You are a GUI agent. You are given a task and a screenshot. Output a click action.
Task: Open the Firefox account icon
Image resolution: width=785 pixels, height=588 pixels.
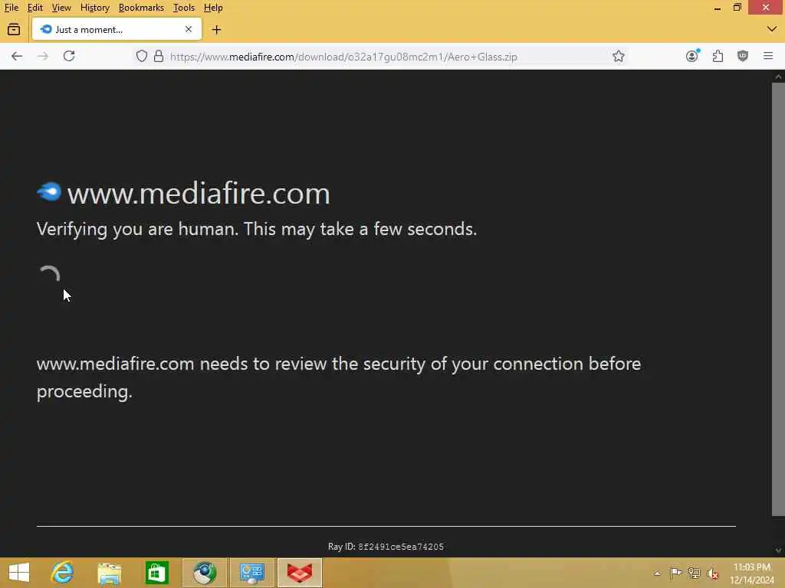pos(692,56)
